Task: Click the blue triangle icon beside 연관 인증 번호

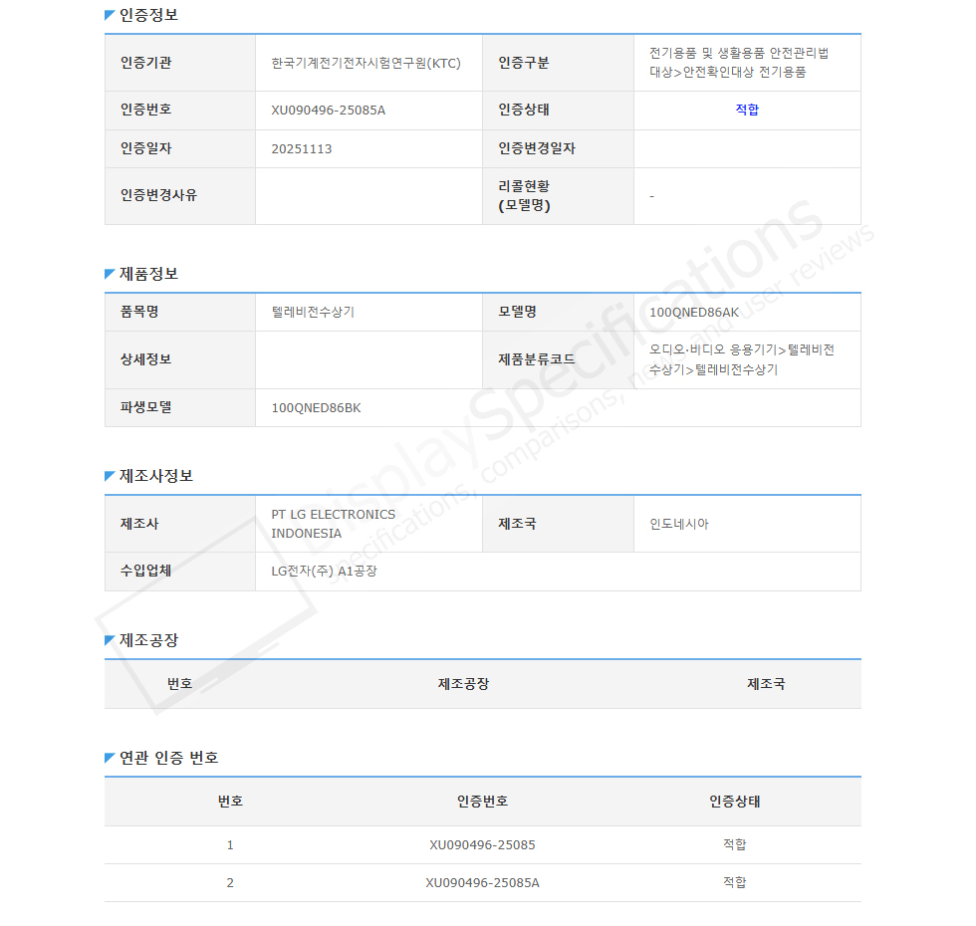Action: tap(110, 758)
